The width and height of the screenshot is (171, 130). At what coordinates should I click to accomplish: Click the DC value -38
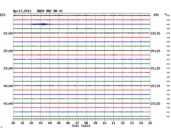coord(168,90)
